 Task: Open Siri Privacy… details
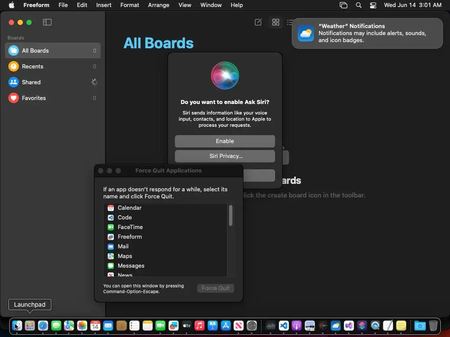[225, 156]
